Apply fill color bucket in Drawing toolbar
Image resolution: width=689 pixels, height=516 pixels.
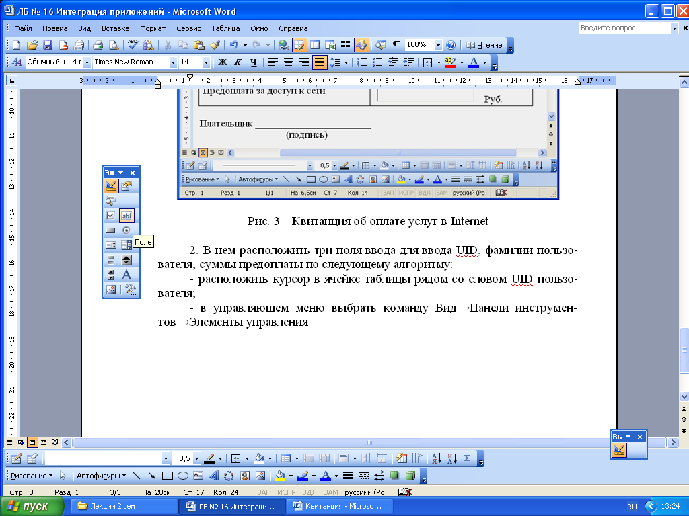click(279, 476)
